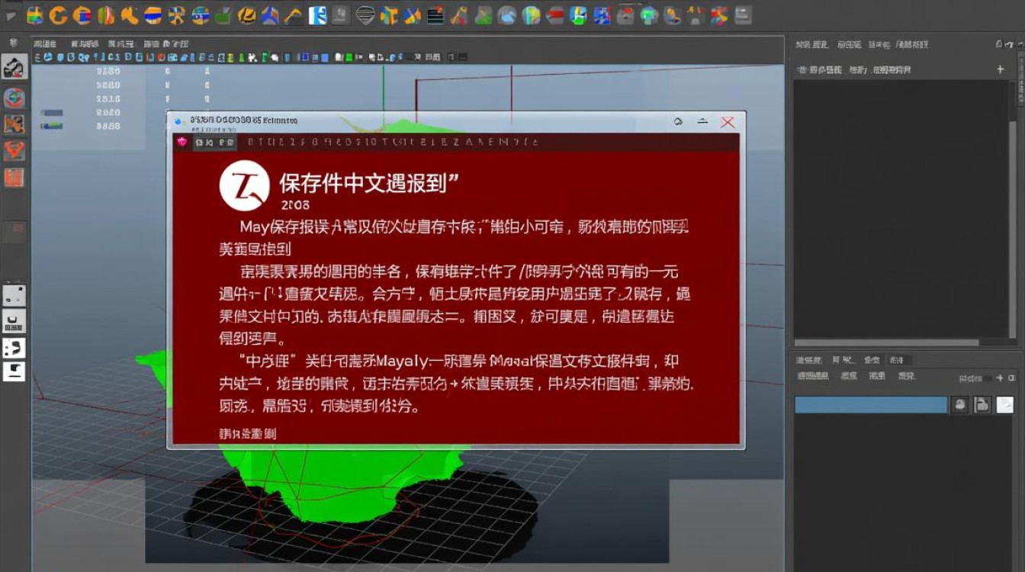Select the red and blue circular tool in left toolbox
Screen dimensions: 1025x572
[x=14, y=98]
